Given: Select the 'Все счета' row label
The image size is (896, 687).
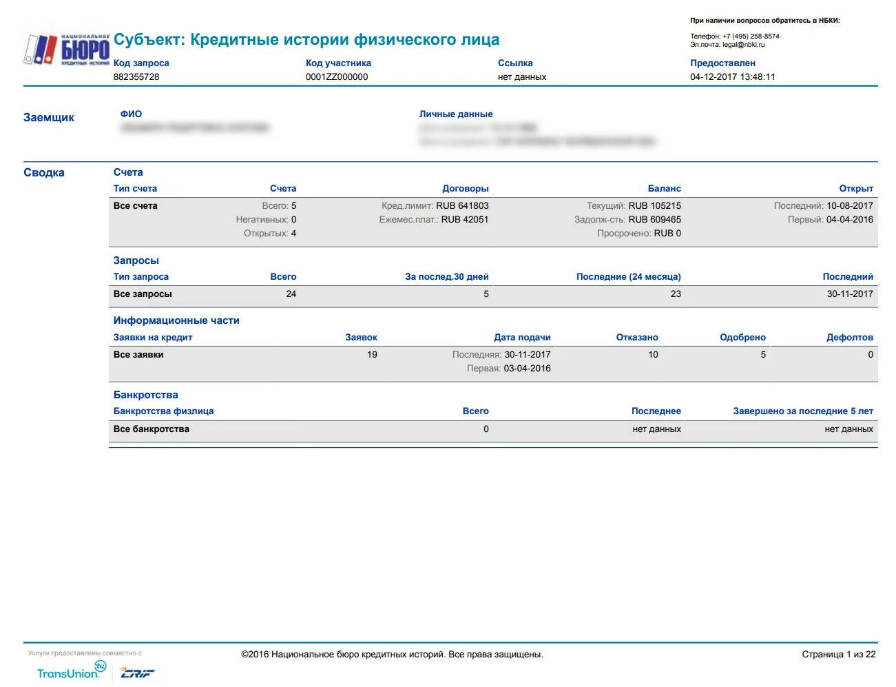Looking at the screenshot, I should click(x=136, y=205).
